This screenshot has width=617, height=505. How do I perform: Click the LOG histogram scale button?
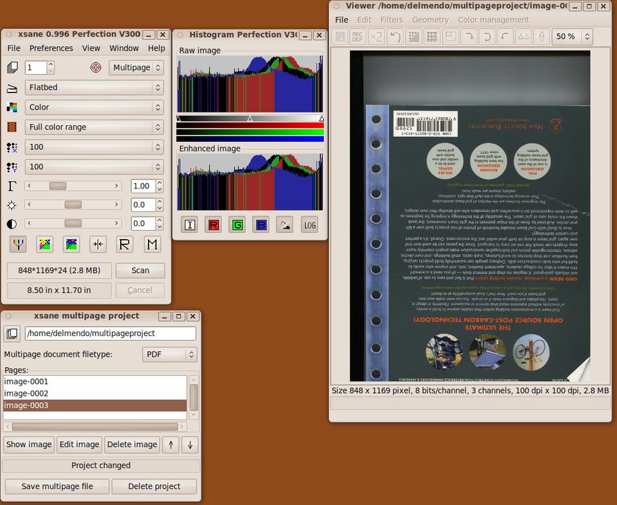coord(310,225)
